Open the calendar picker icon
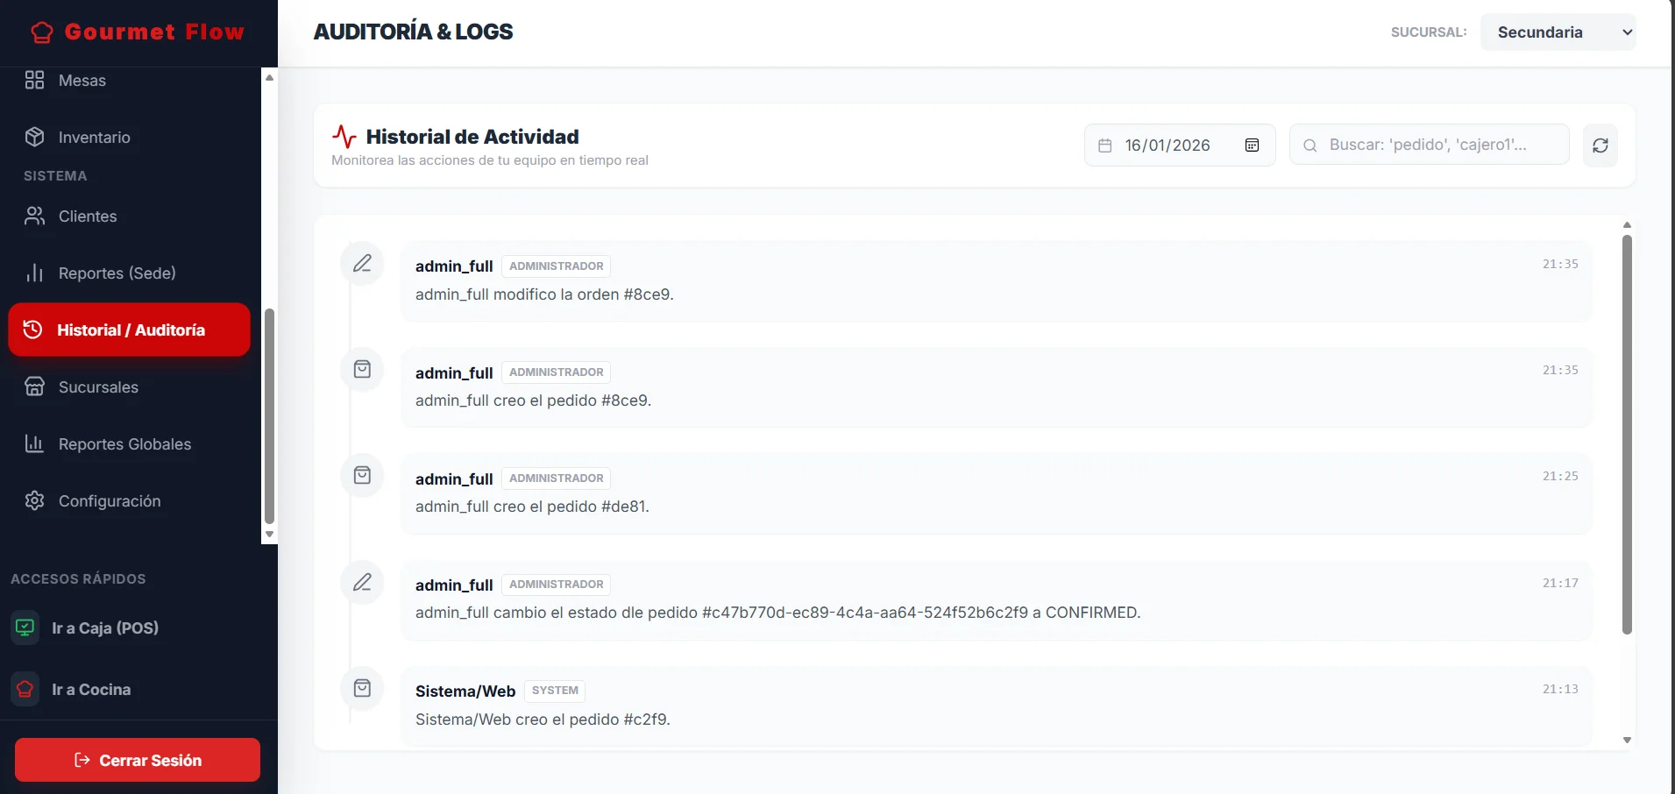The width and height of the screenshot is (1675, 794). 1252,145
